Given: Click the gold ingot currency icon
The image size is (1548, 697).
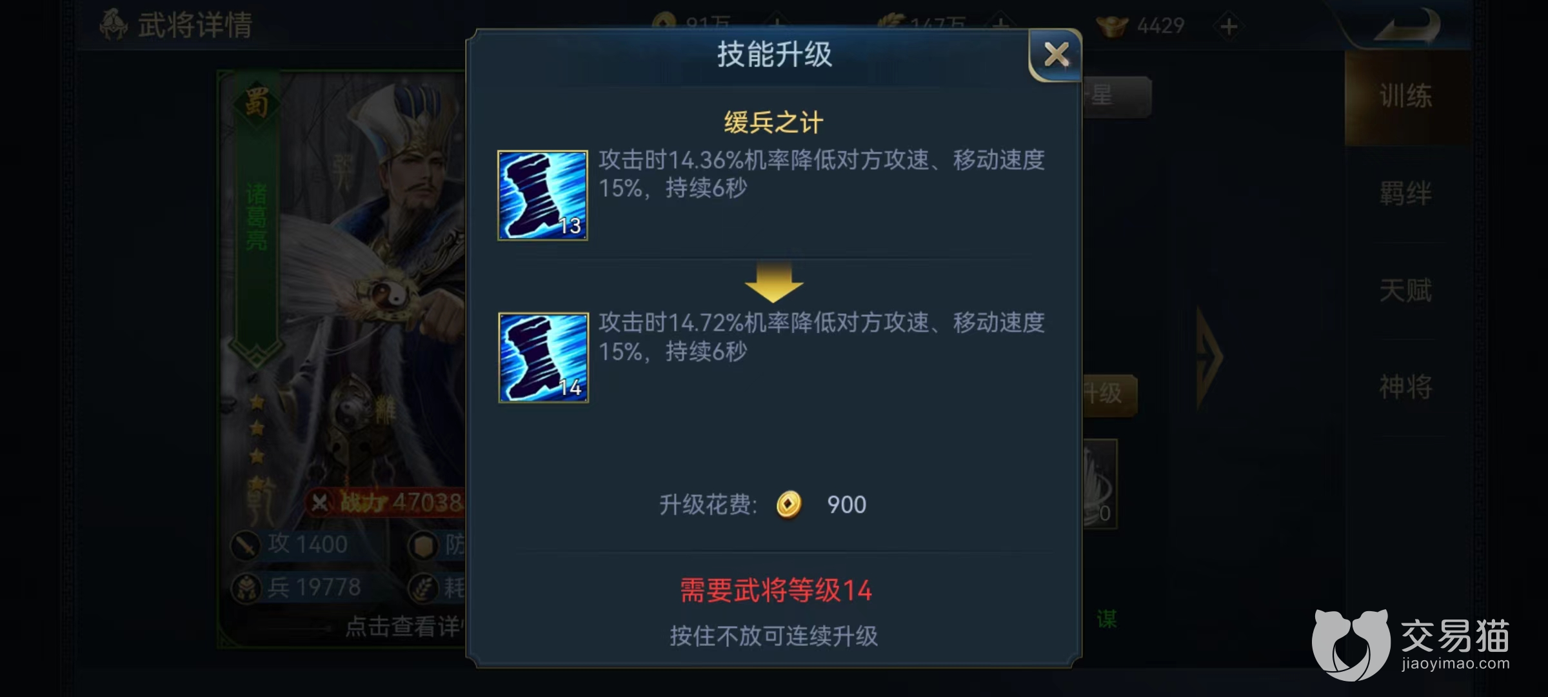Looking at the screenshot, I should [x=1111, y=26].
